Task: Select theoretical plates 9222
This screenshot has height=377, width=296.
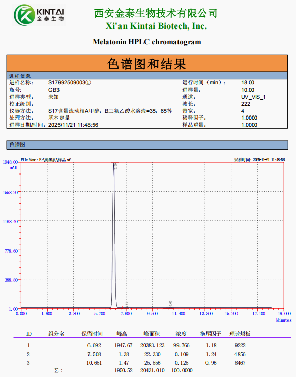Action: pyautogui.click(x=240, y=346)
